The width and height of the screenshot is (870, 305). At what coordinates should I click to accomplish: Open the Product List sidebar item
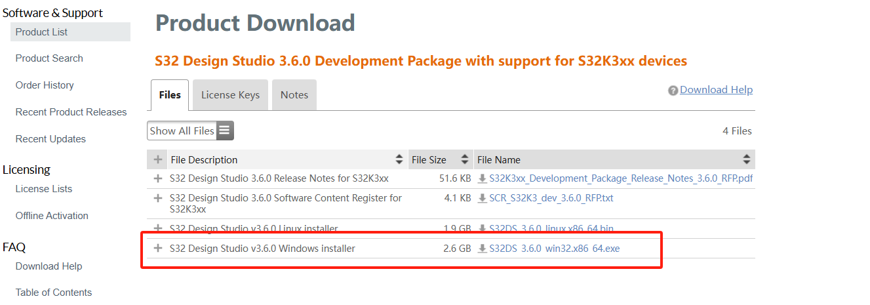point(70,31)
